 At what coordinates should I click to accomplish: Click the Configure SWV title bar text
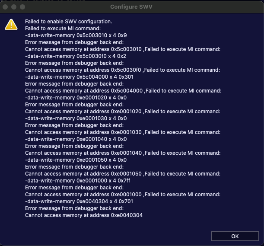(x=132, y=7)
